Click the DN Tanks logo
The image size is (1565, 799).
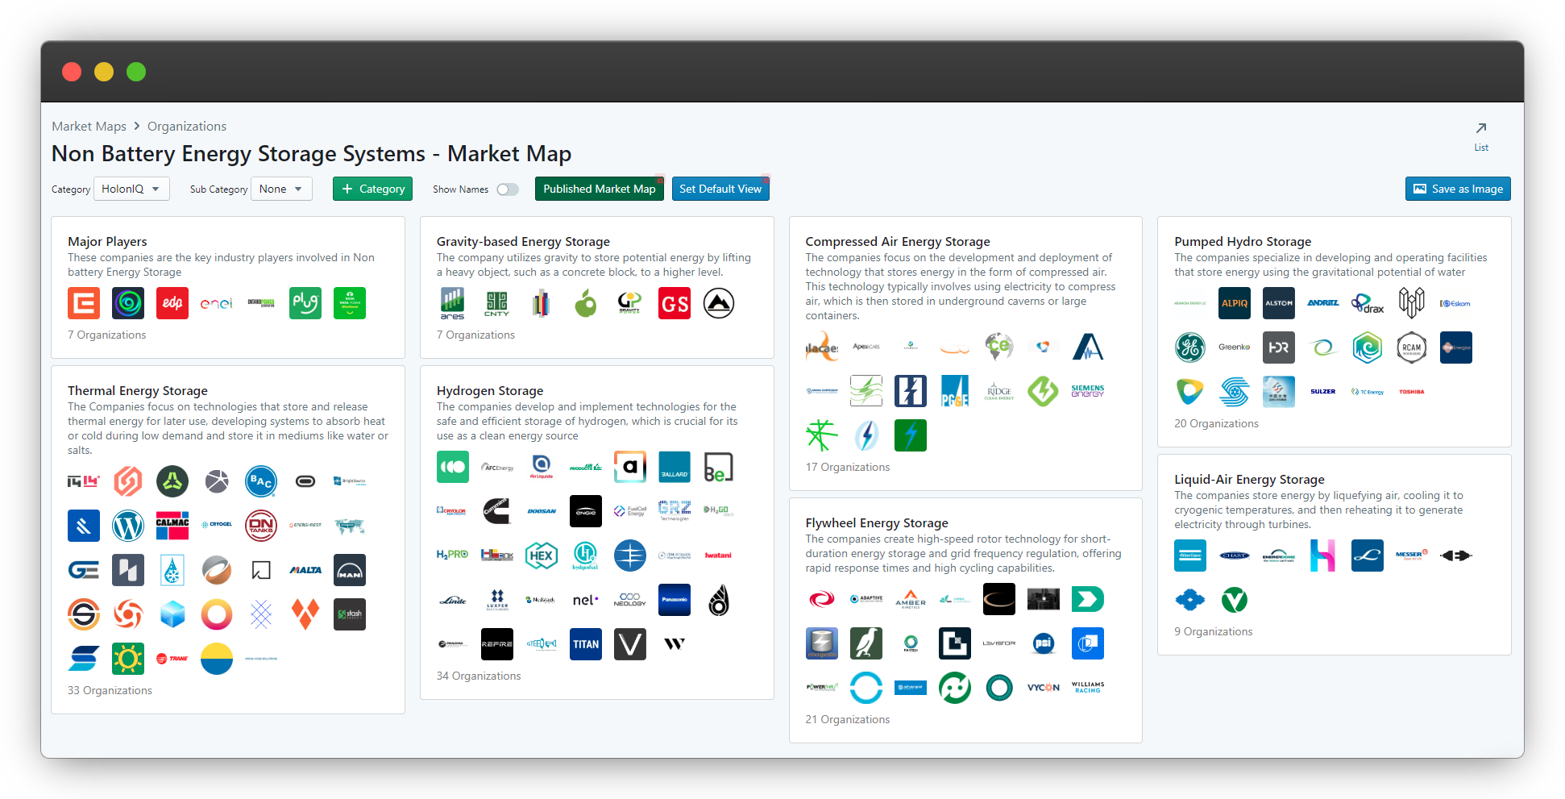point(261,526)
